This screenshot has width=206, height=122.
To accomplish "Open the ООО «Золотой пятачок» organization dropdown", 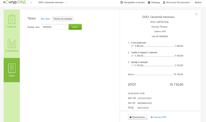I will click(53, 3).
